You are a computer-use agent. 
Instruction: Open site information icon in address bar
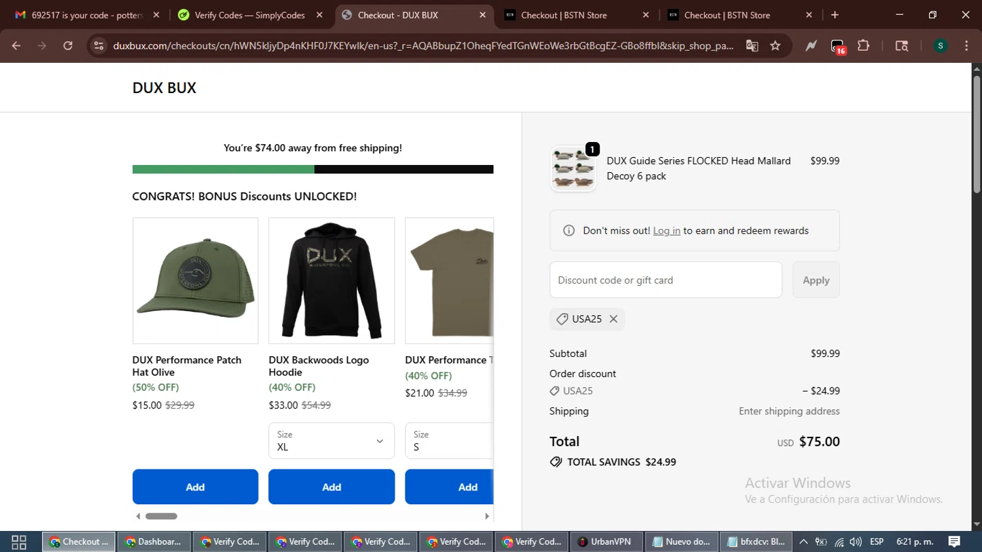pos(99,46)
